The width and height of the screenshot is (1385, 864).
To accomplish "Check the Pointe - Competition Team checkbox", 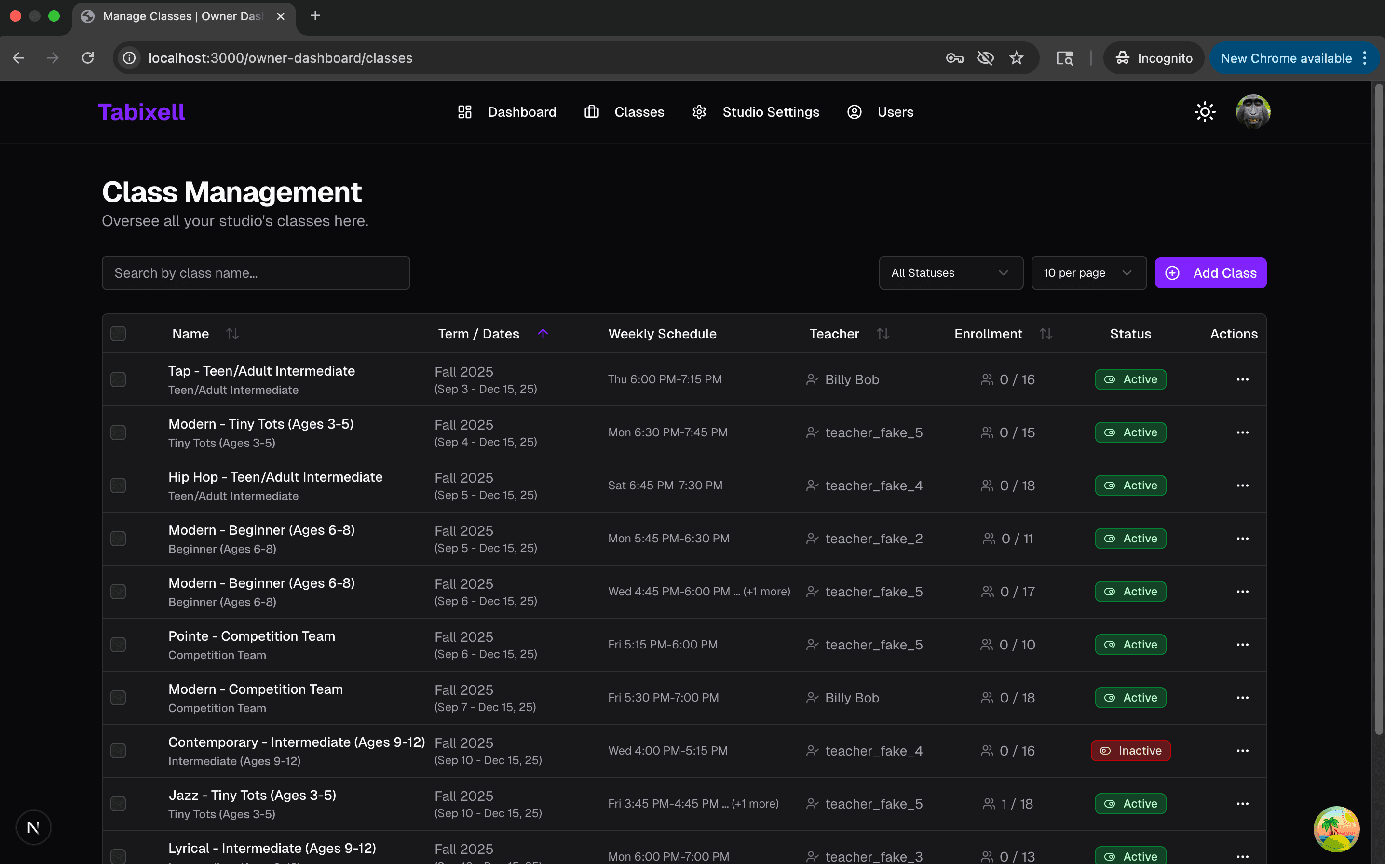I will tap(118, 644).
